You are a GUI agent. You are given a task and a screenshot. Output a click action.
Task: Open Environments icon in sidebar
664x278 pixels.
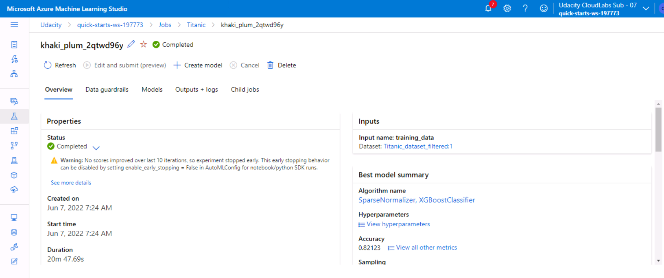pyautogui.click(x=14, y=160)
